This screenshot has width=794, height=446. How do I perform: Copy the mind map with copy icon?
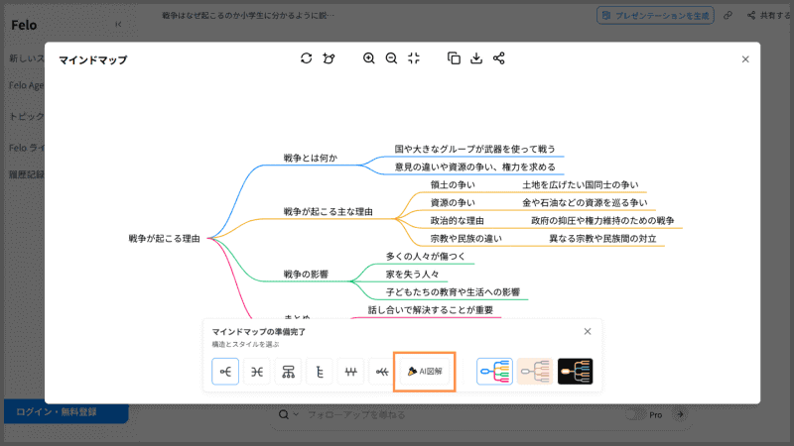[454, 58]
